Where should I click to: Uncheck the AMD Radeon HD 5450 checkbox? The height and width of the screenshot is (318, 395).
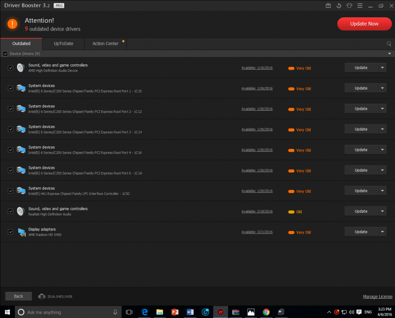[x=10, y=232]
